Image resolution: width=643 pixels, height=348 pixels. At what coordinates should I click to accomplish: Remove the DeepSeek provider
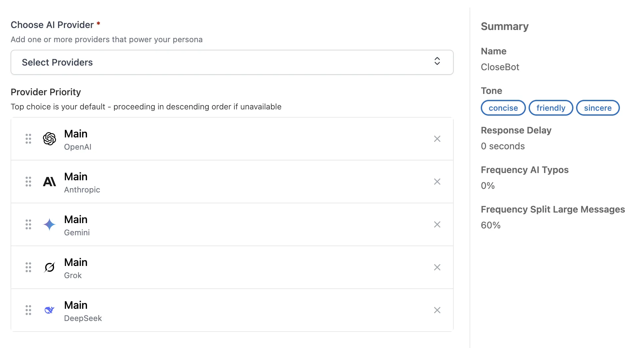coord(437,310)
